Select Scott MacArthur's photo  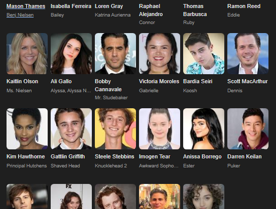248,54
